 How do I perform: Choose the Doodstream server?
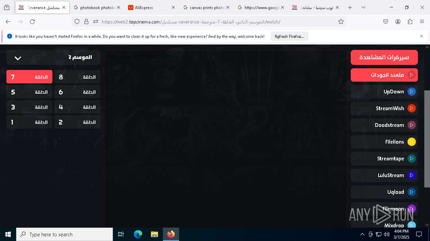tap(384, 125)
